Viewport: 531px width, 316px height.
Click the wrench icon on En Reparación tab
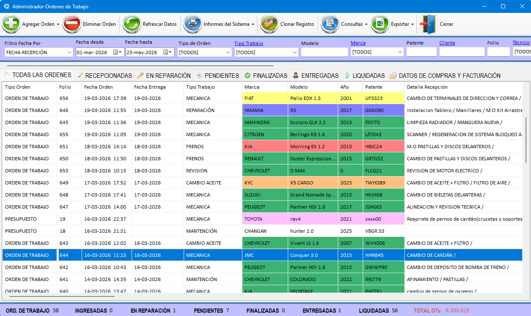click(140, 75)
